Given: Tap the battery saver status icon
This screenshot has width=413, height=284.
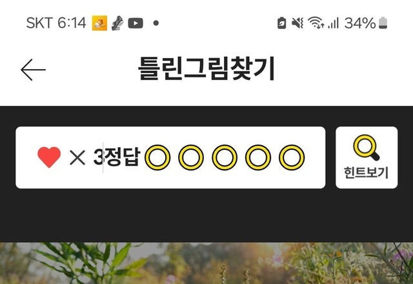Looking at the screenshot, I should (x=282, y=23).
